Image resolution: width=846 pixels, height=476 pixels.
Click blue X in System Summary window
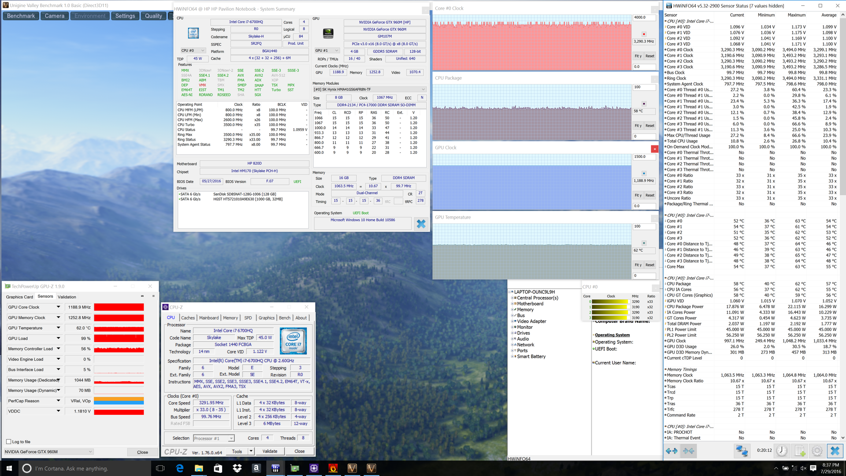pos(421,223)
